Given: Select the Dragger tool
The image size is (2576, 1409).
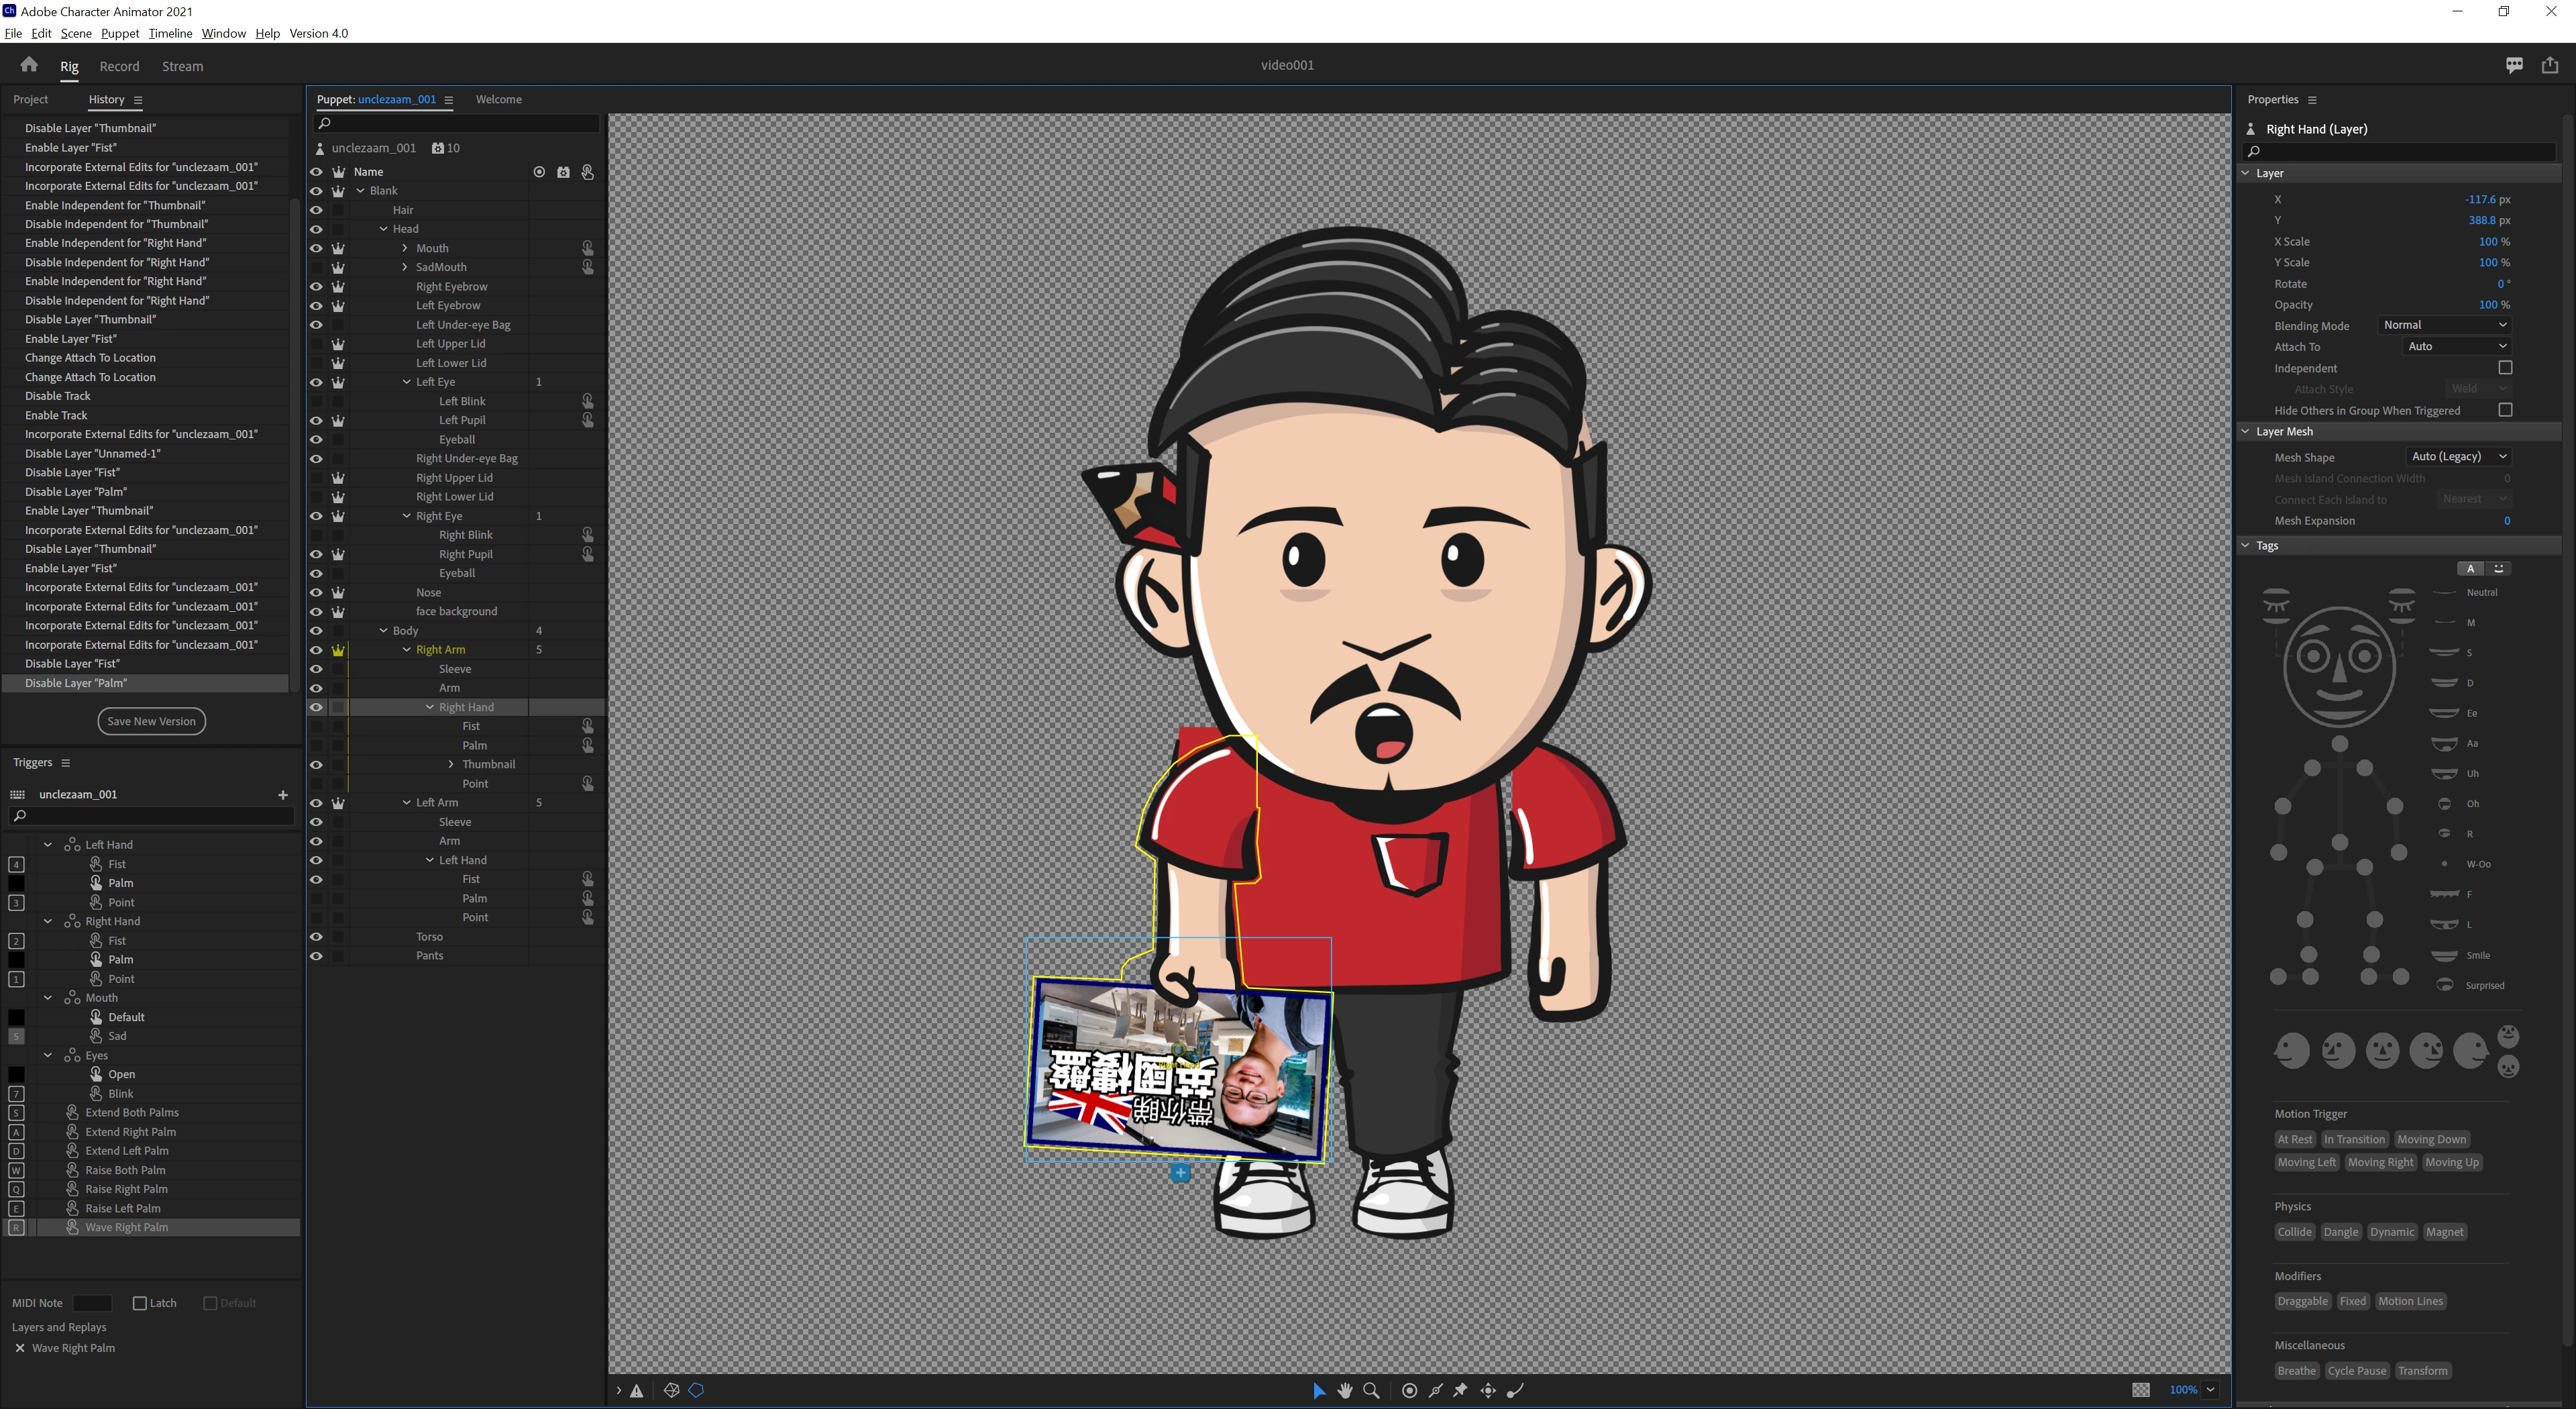Looking at the screenshot, I should pyautogui.click(x=1488, y=1390).
